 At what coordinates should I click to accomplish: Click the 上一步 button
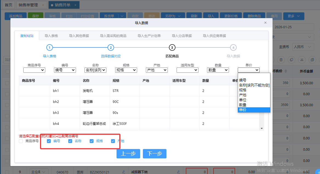tap(128, 154)
